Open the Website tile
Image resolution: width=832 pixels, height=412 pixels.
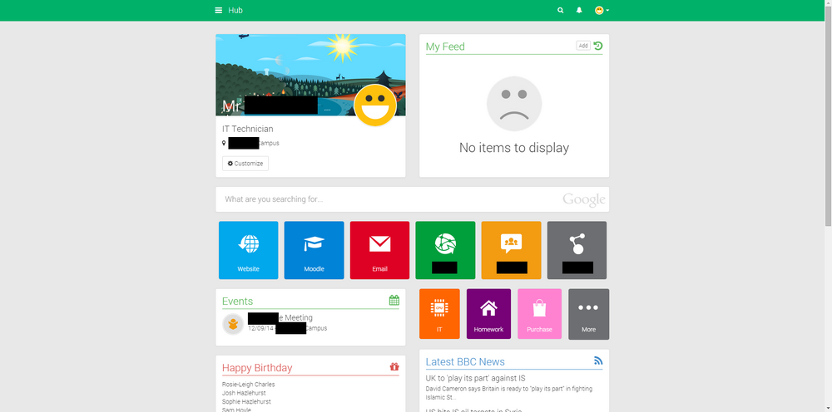click(248, 250)
